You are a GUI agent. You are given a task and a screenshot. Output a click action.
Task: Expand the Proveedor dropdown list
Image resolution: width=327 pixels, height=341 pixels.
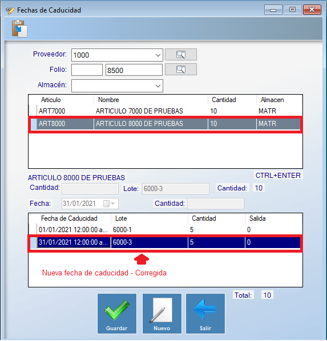(158, 55)
